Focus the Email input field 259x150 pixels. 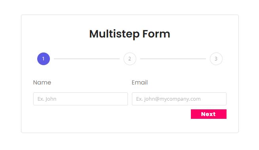coord(179,99)
